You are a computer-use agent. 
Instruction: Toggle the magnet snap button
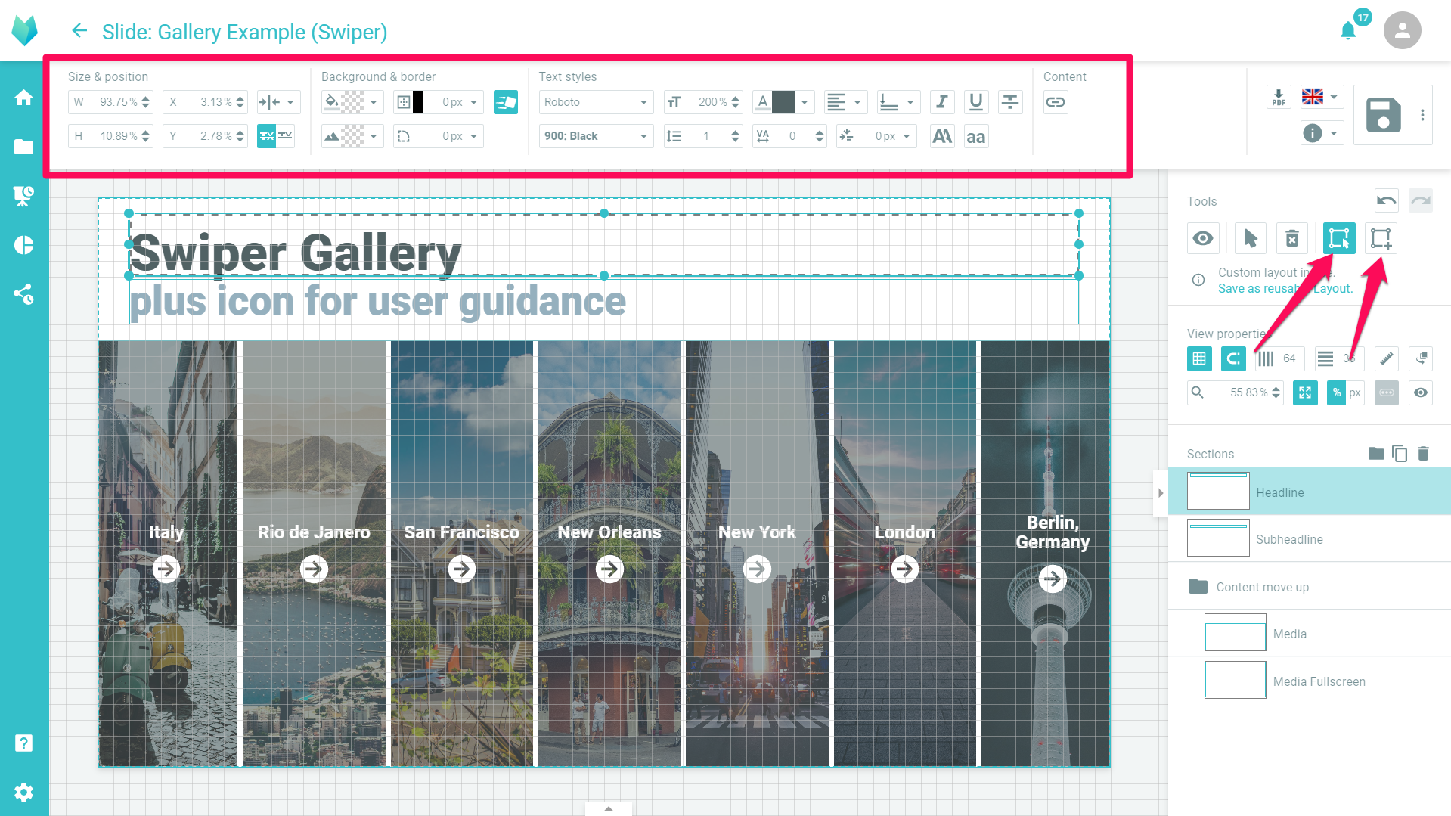[1233, 358]
